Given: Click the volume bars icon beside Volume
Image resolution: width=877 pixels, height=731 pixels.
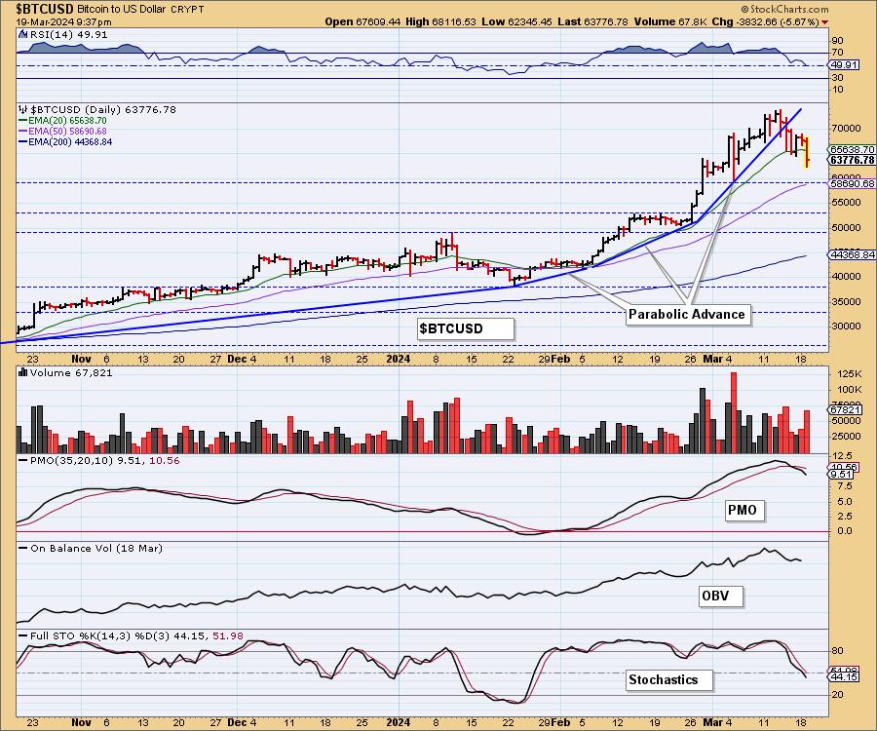Looking at the screenshot, I should [23, 372].
